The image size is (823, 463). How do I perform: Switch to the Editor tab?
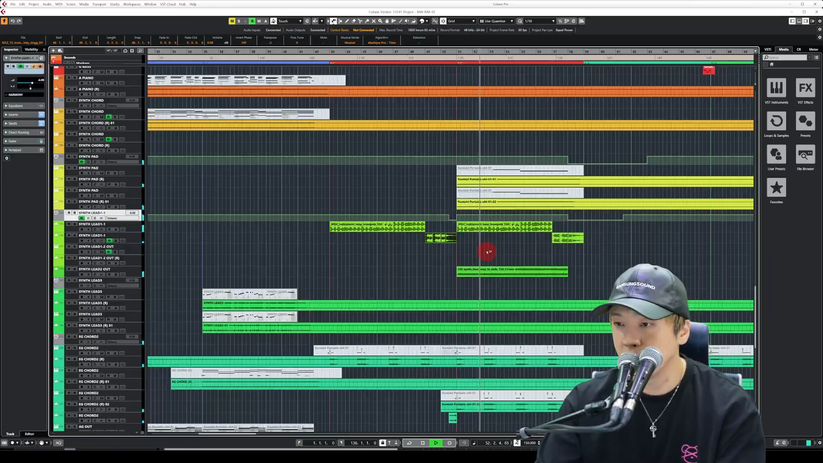coord(30,434)
